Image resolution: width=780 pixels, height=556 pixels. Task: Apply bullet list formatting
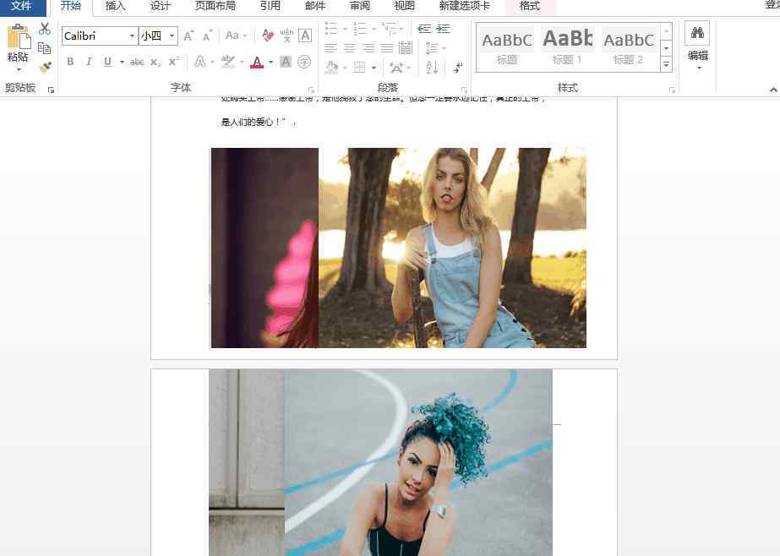coord(331,29)
